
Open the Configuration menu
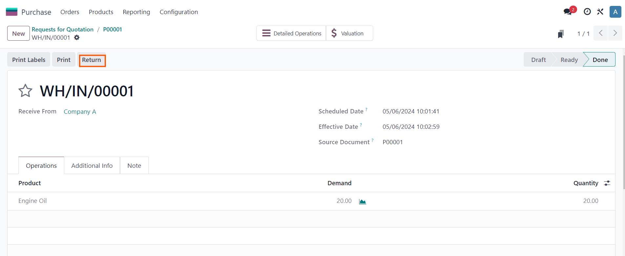(x=179, y=12)
